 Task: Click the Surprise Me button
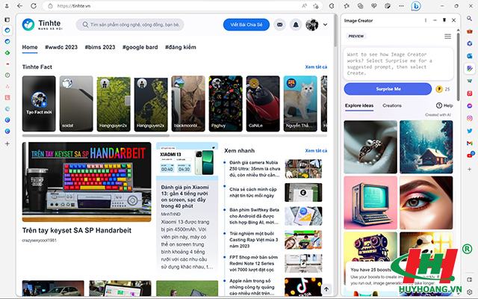pyautogui.click(x=388, y=89)
